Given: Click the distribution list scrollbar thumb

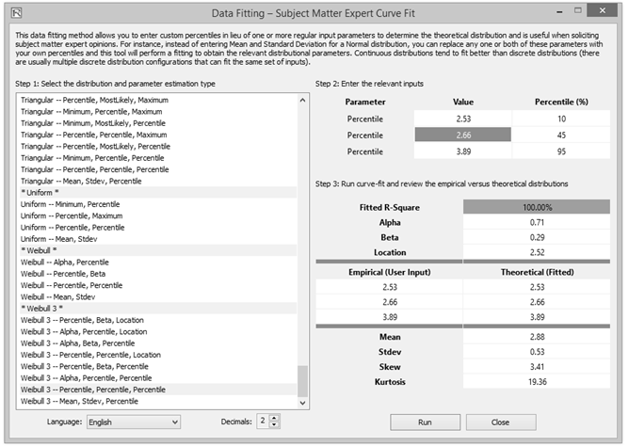Looking at the screenshot, I should pos(302,381).
